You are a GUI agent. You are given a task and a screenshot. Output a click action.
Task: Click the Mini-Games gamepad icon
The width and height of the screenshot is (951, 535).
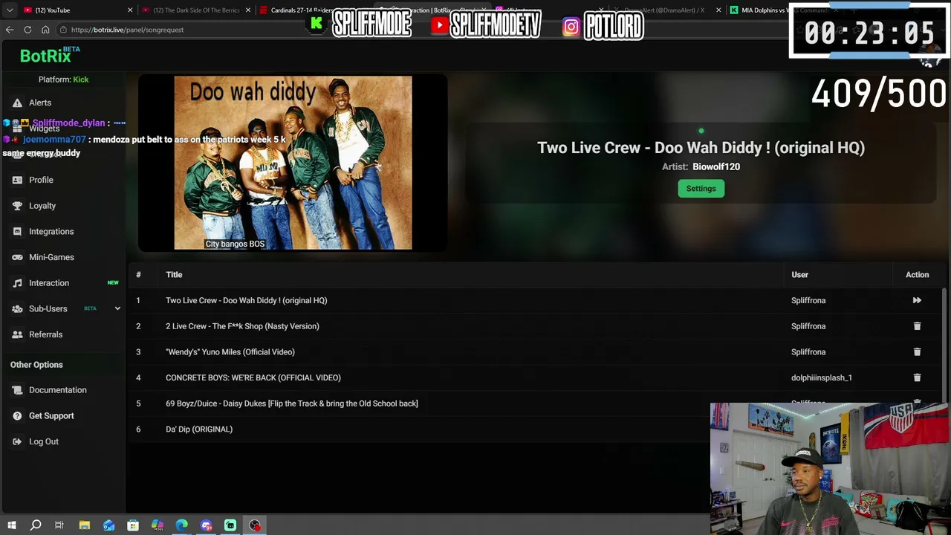17,257
